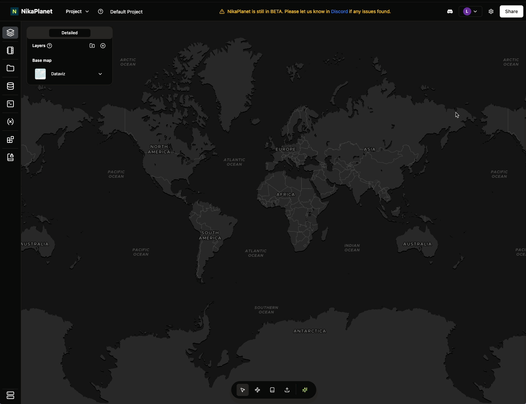Open the upload icon in the bottom toolbar
Viewport: 526px width, 404px height.
(x=287, y=390)
